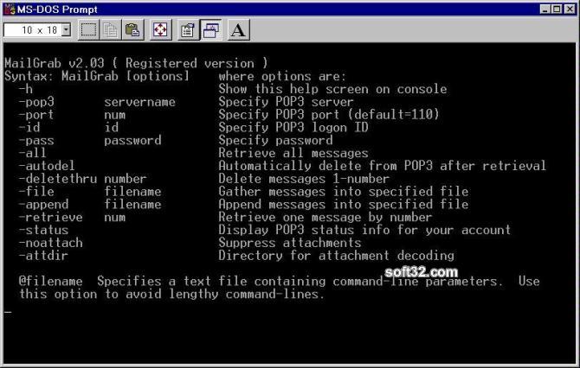Click the '-pass' option text
Image resolution: width=580 pixels, height=368 pixels.
pos(36,140)
